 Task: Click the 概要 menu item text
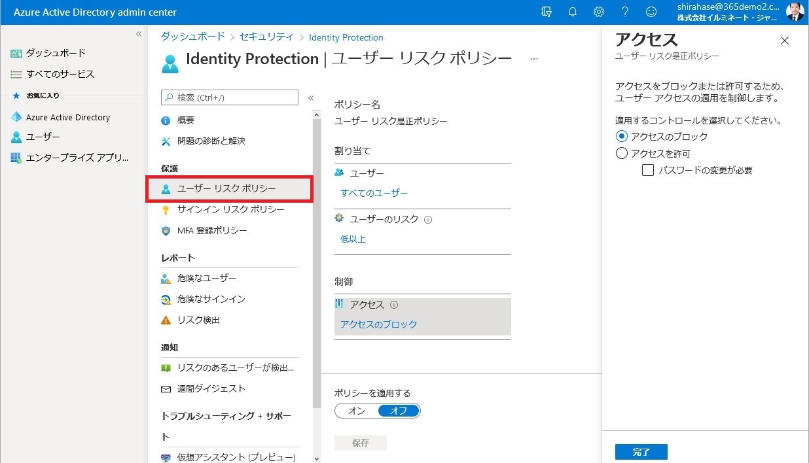[186, 120]
